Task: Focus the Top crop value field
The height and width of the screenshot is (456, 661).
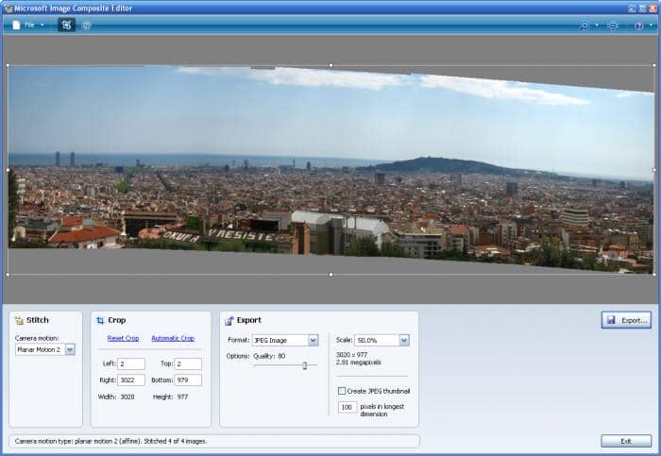Action: tap(188, 363)
